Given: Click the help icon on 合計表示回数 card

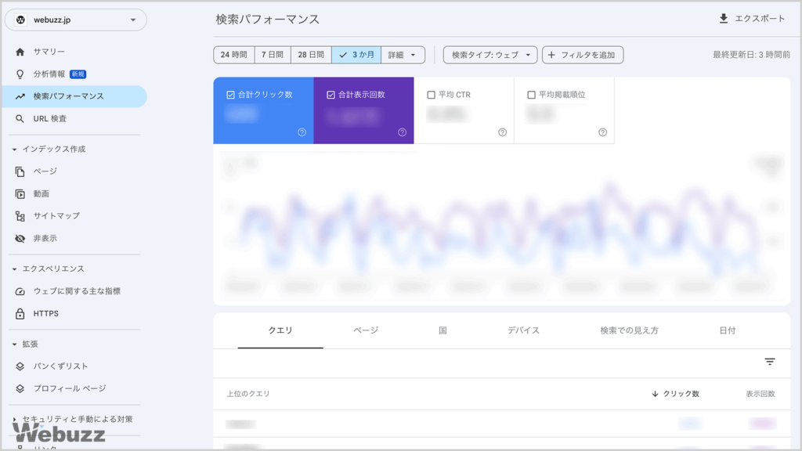Looking at the screenshot, I should coord(402,132).
